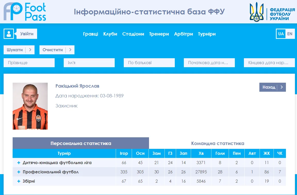Open the Гравці menu item
The height and width of the screenshot is (195, 297).
tap(90, 34)
